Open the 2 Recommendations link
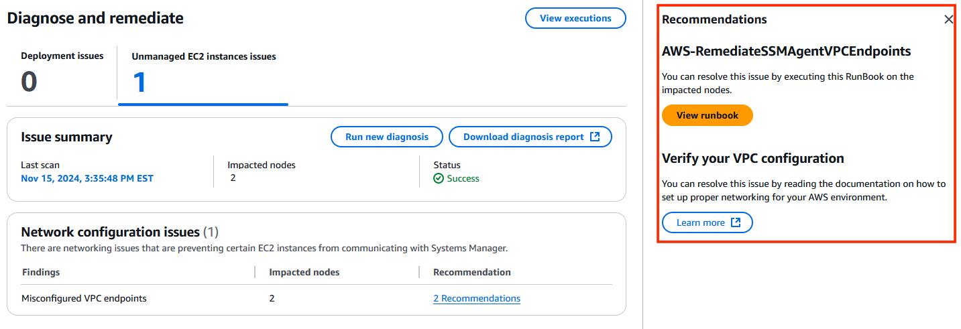Image resolution: width=961 pixels, height=329 pixels. pos(477,298)
